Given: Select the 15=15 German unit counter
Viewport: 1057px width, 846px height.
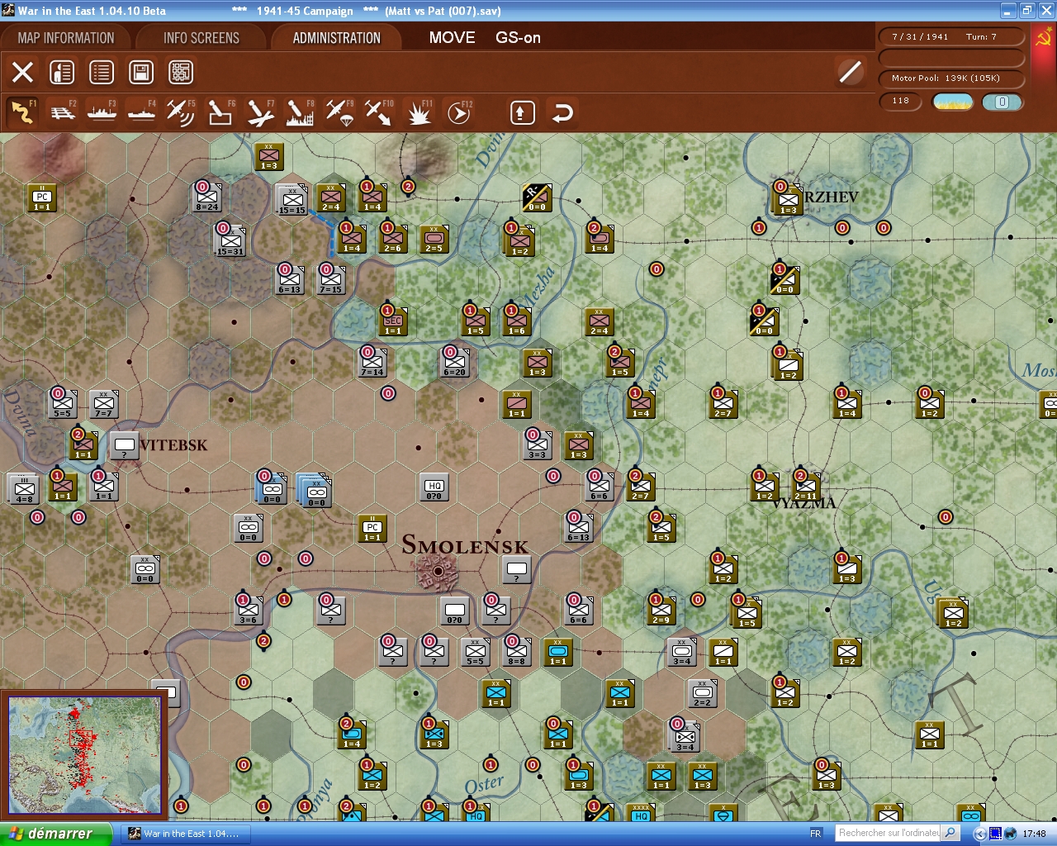Looking at the screenshot, I should tap(291, 198).
